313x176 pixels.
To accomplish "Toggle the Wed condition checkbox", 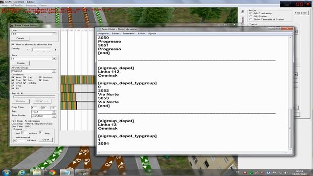I will tap(13, 83).
